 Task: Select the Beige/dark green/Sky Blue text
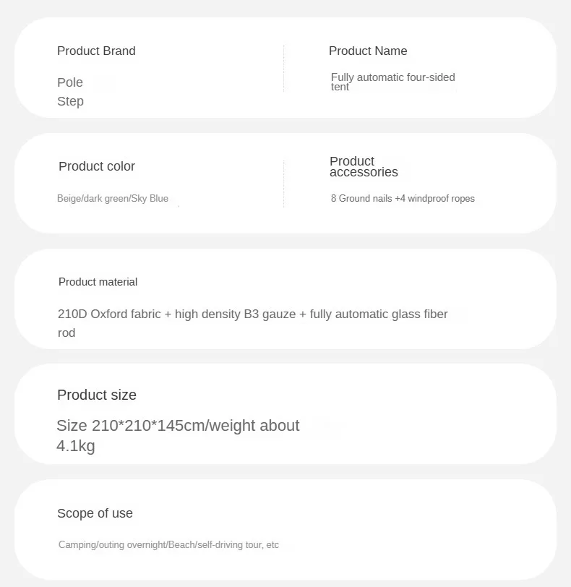(x=113, y=198)
